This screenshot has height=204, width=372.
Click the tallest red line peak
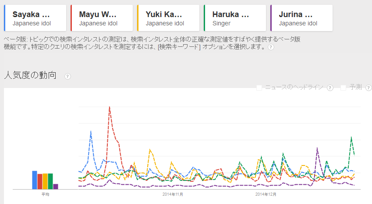(x=109, y=107)
